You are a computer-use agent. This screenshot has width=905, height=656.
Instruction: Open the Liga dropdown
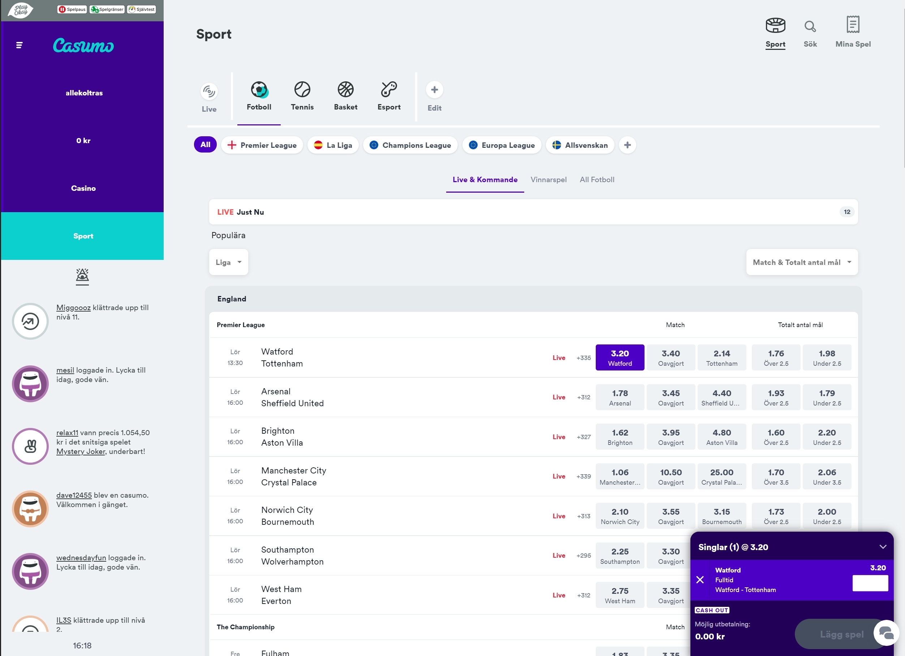click(228, 262)
